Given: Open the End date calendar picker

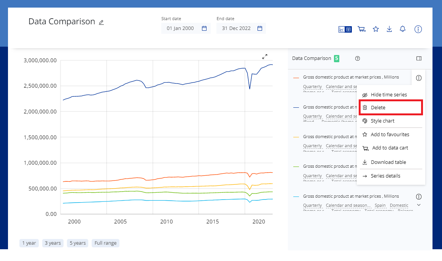Looking at the screenshot, I should pos(260,28).
